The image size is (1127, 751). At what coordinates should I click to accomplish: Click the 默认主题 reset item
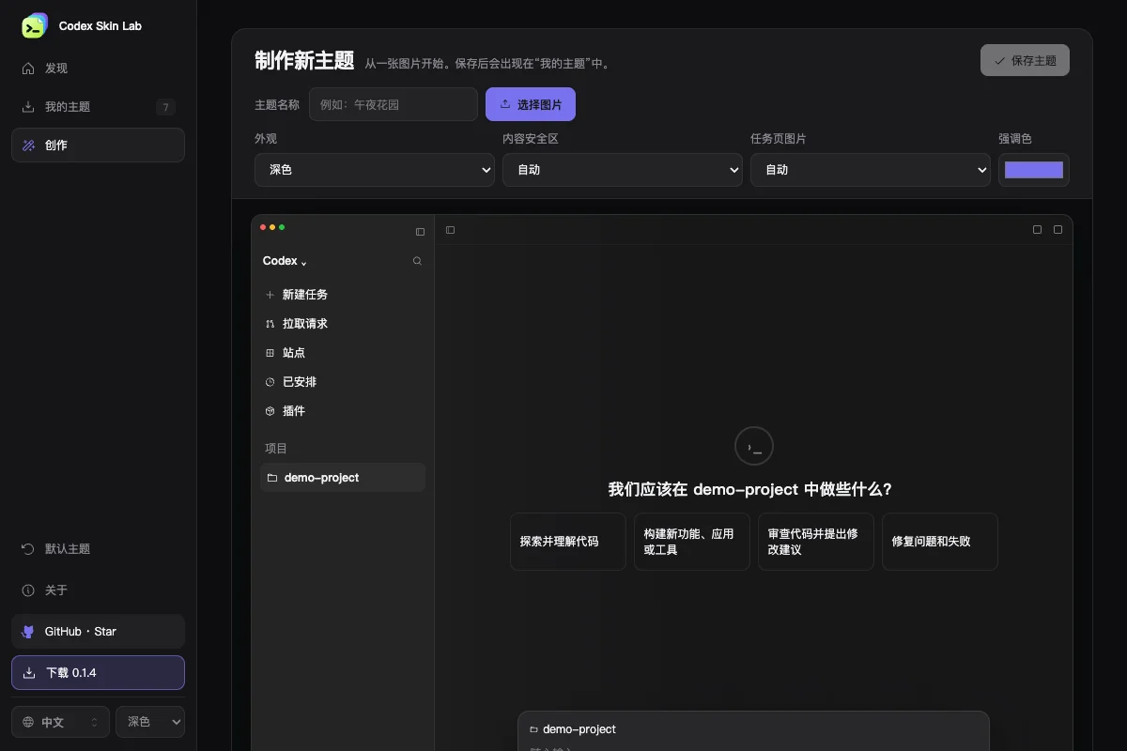[98, 549]
